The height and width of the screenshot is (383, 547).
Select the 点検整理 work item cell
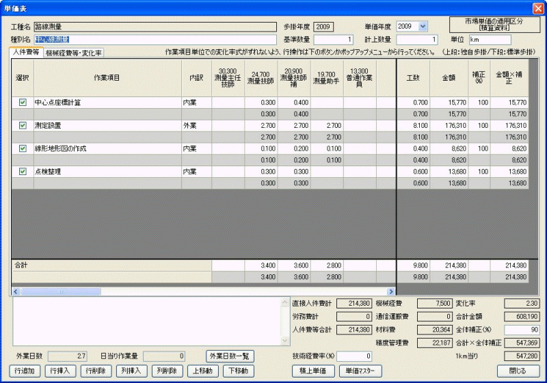coord(107,172)
